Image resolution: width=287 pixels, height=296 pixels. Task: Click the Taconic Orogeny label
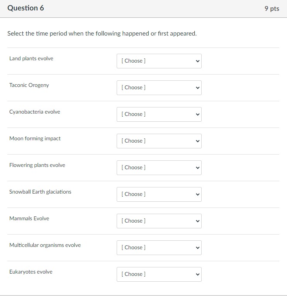click(29, 85)
